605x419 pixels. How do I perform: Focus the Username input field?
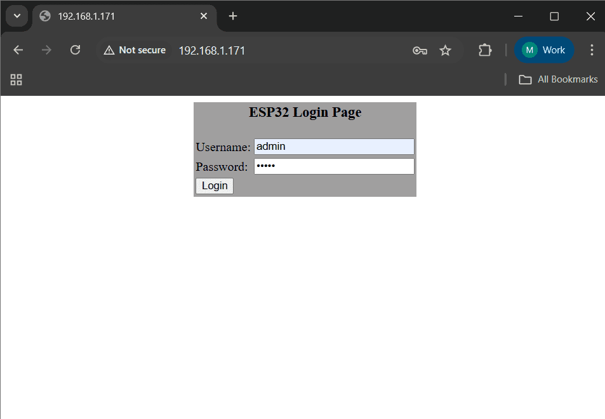click(x=334, y=147)
